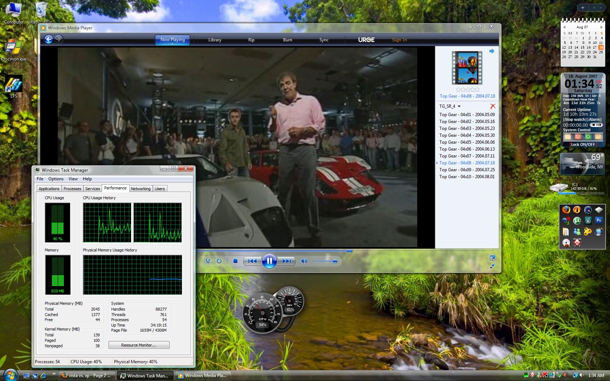
Task: Select playlist item Top Gear - 04x05
Action: [467, 142]
